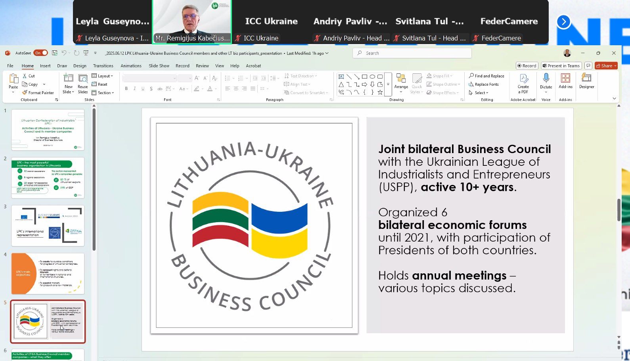Show next participants in video strip

click(563, 22)
